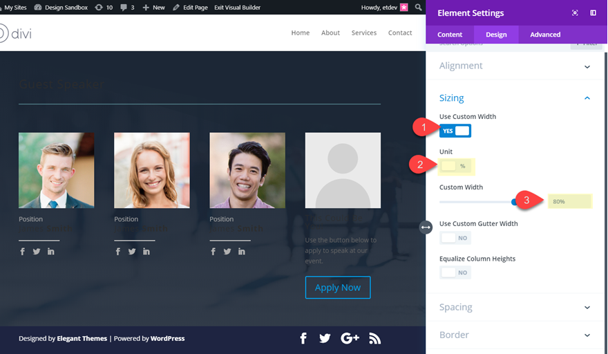Viewport: 608px width, 354px height.
Task: Open the updates icon showing 10
Action: (99, 8)
